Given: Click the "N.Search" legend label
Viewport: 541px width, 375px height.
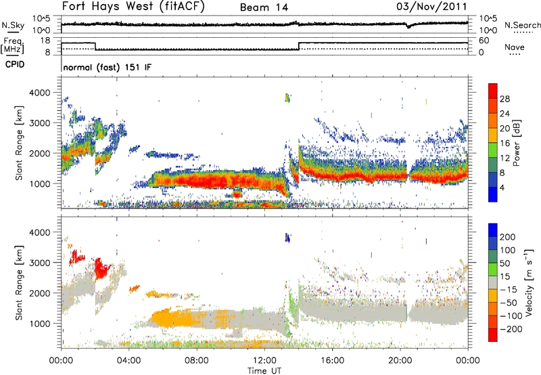Looking at the screenshot, I should click(522, 25).
